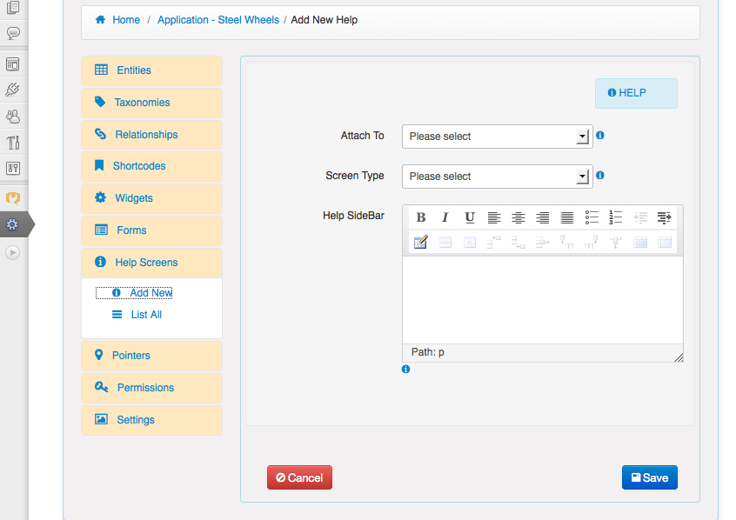The height and width of the screenshot is (520, 736).
Task: Open the Attach To dropdown
Action: tap(497, 137)
